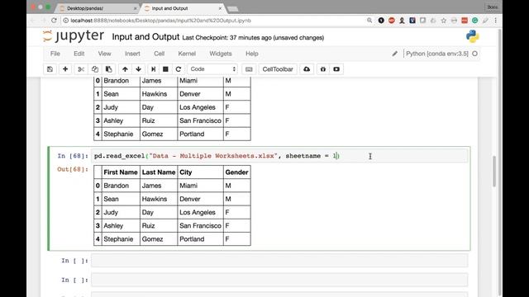Screen dimensions: 529x297
Task: Move selected cell down arrow
Action: [x=138, y=69]
